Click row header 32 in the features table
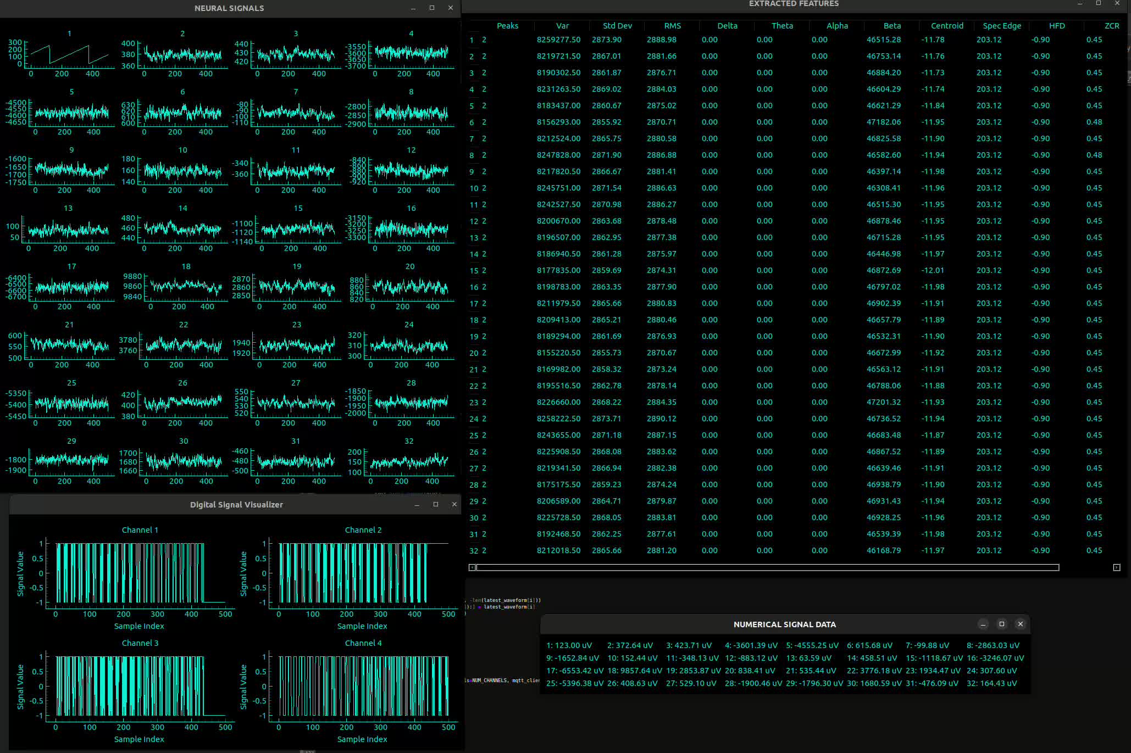 click(474, 550)
